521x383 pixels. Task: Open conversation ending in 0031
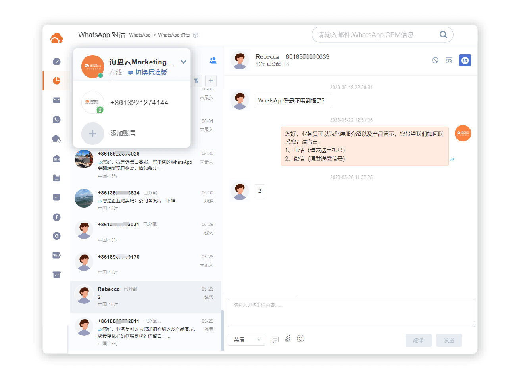tap(145, 232)
